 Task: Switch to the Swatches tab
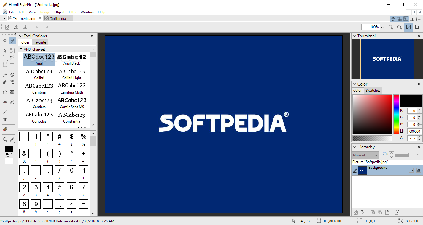(373, 91)
